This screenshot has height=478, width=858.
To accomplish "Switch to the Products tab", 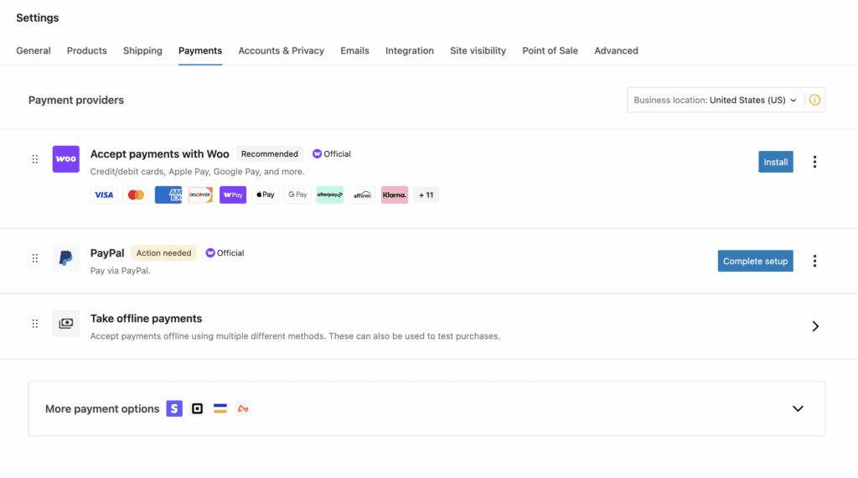I will (87, 50).
